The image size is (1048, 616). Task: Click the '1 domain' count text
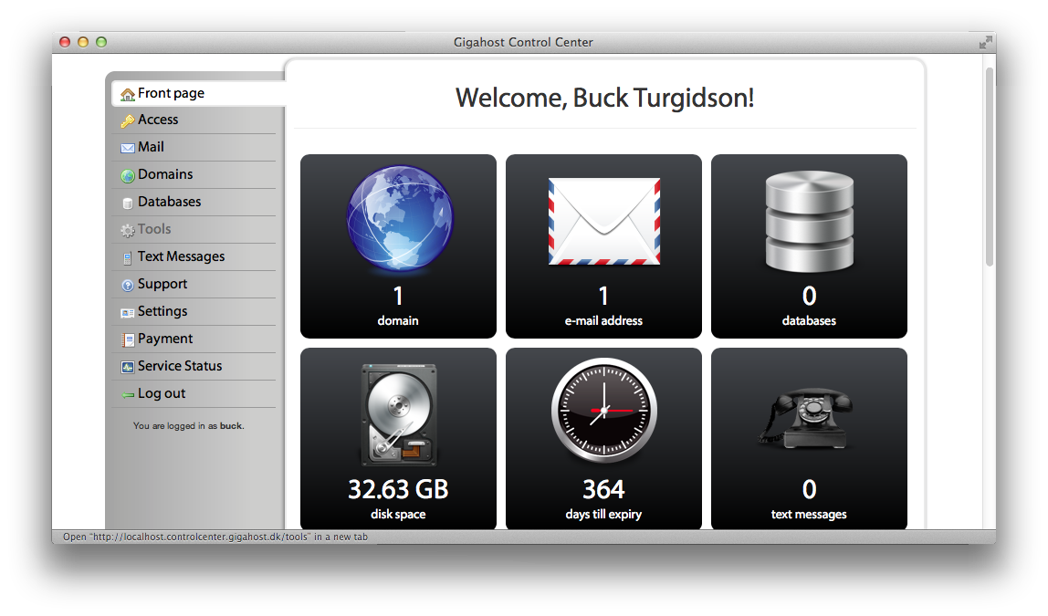point(398,307)
